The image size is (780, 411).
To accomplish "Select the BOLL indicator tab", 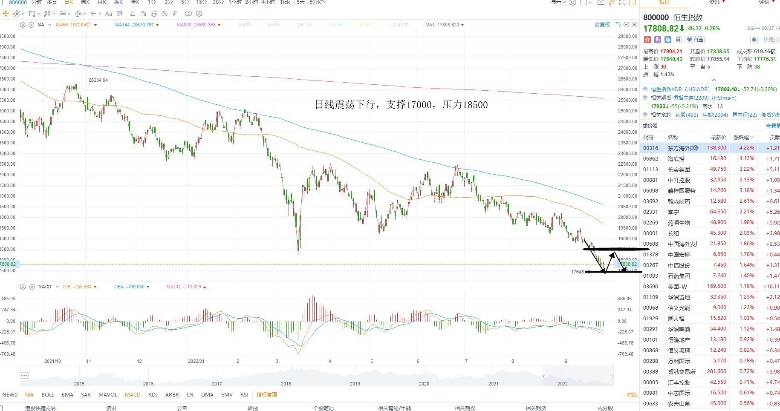I will point(48,395).
